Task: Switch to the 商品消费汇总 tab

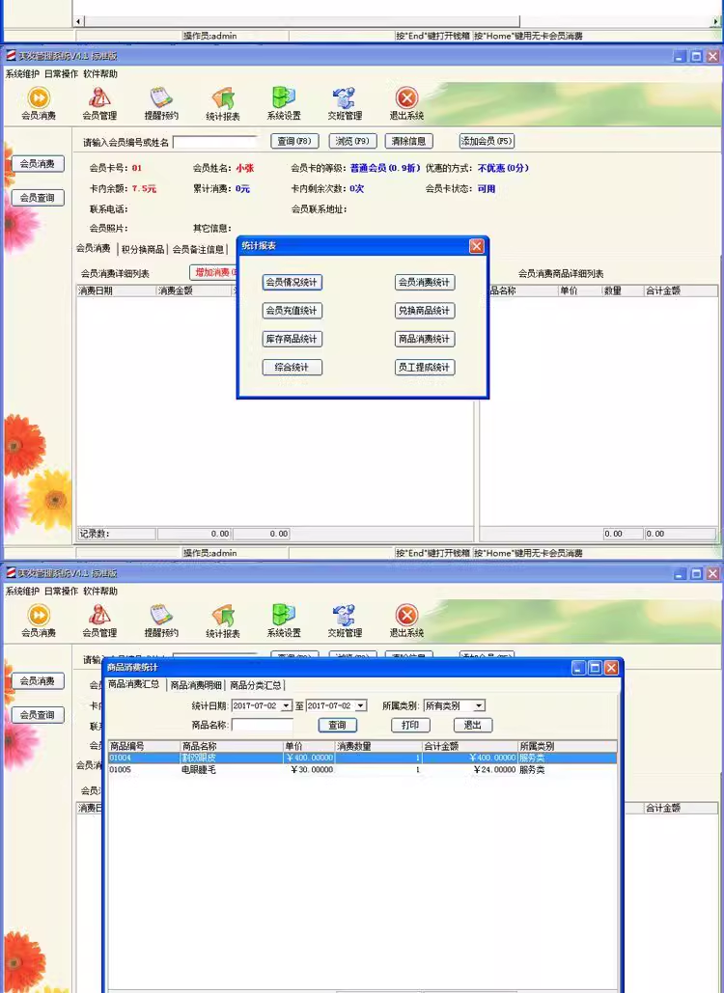Action: coord(133,684)
